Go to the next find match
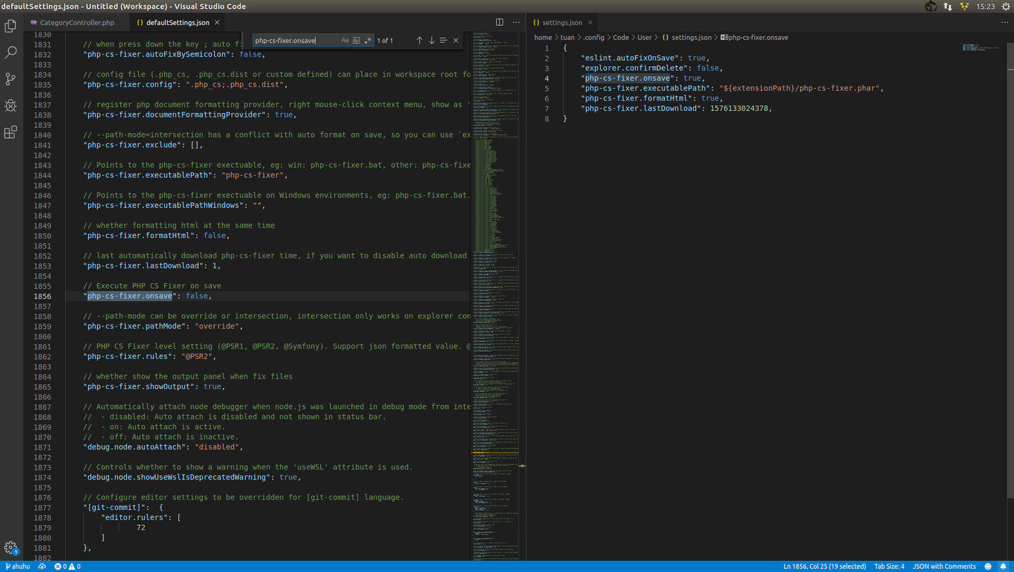This screenshot has height=572, width=1014. coord(431,41)
